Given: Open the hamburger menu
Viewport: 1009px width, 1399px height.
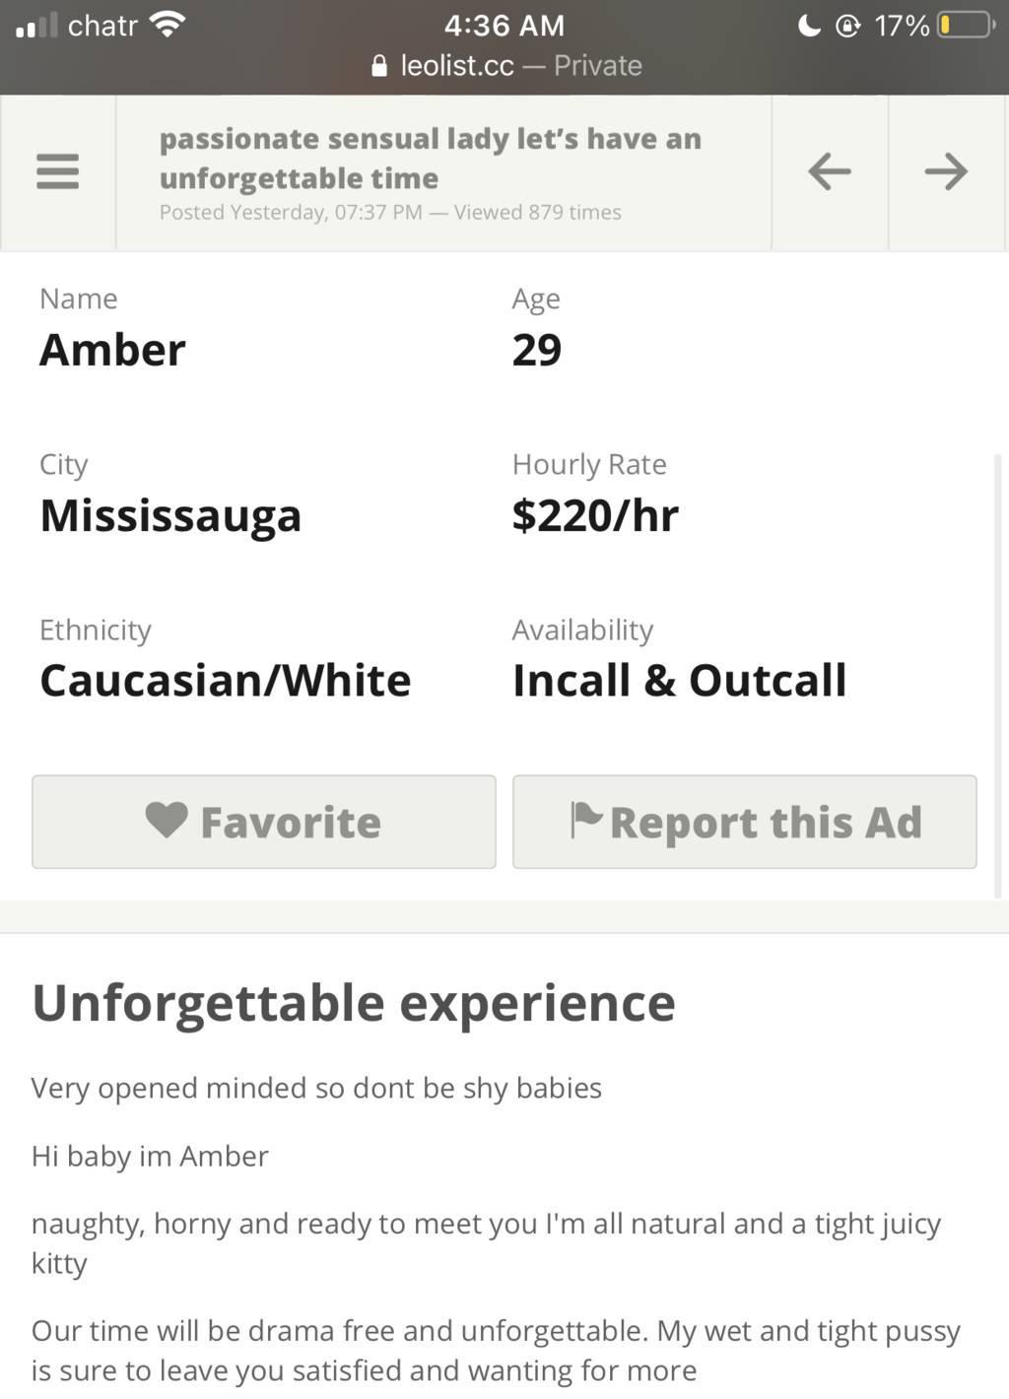Looking at the screenshot, I should point(57,171).
